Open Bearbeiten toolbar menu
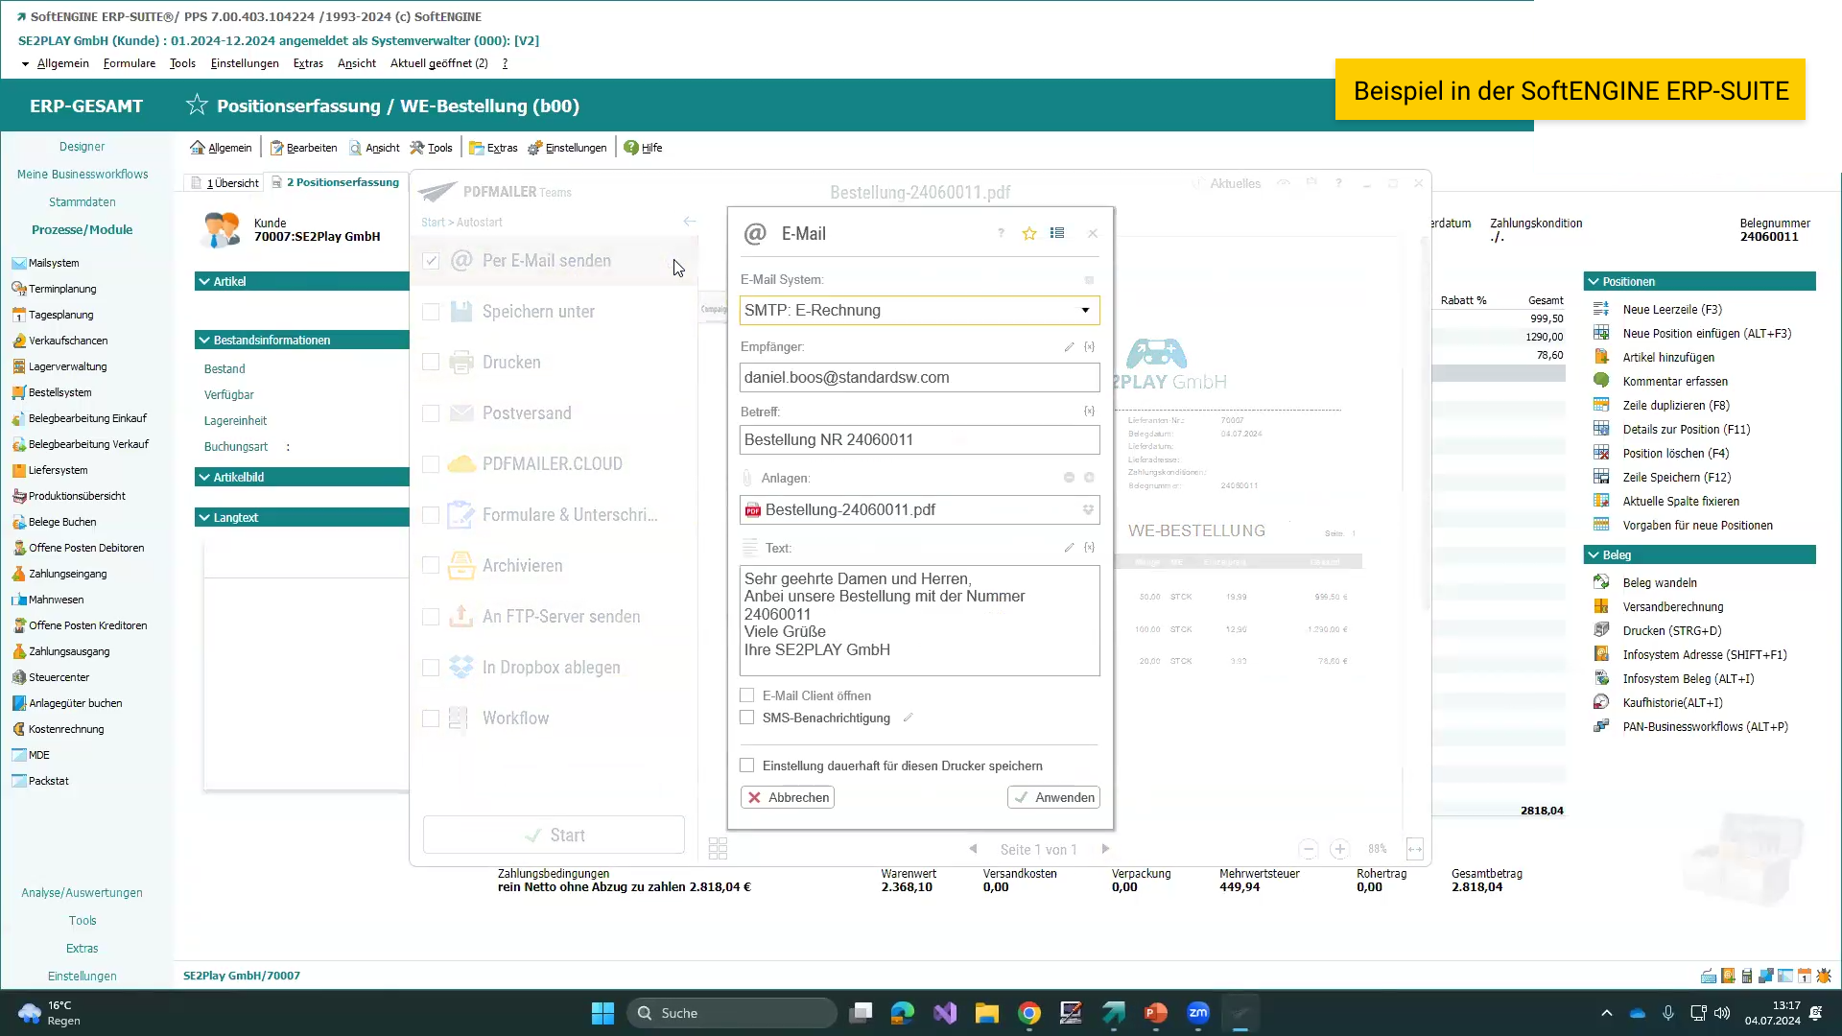 coord(303,148)
